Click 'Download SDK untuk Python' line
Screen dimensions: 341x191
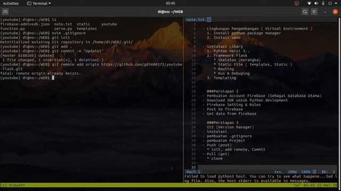click(x=245, y=100)
